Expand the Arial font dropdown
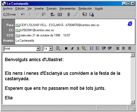Image resolution: width=137 pixels, height=112 pixels. pyautogui.click(x=38, y=49)
